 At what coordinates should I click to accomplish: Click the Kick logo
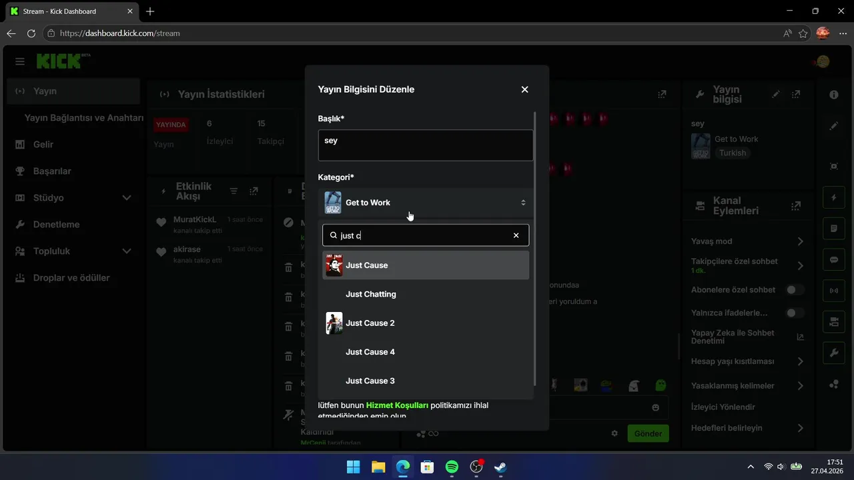point(63,61)
